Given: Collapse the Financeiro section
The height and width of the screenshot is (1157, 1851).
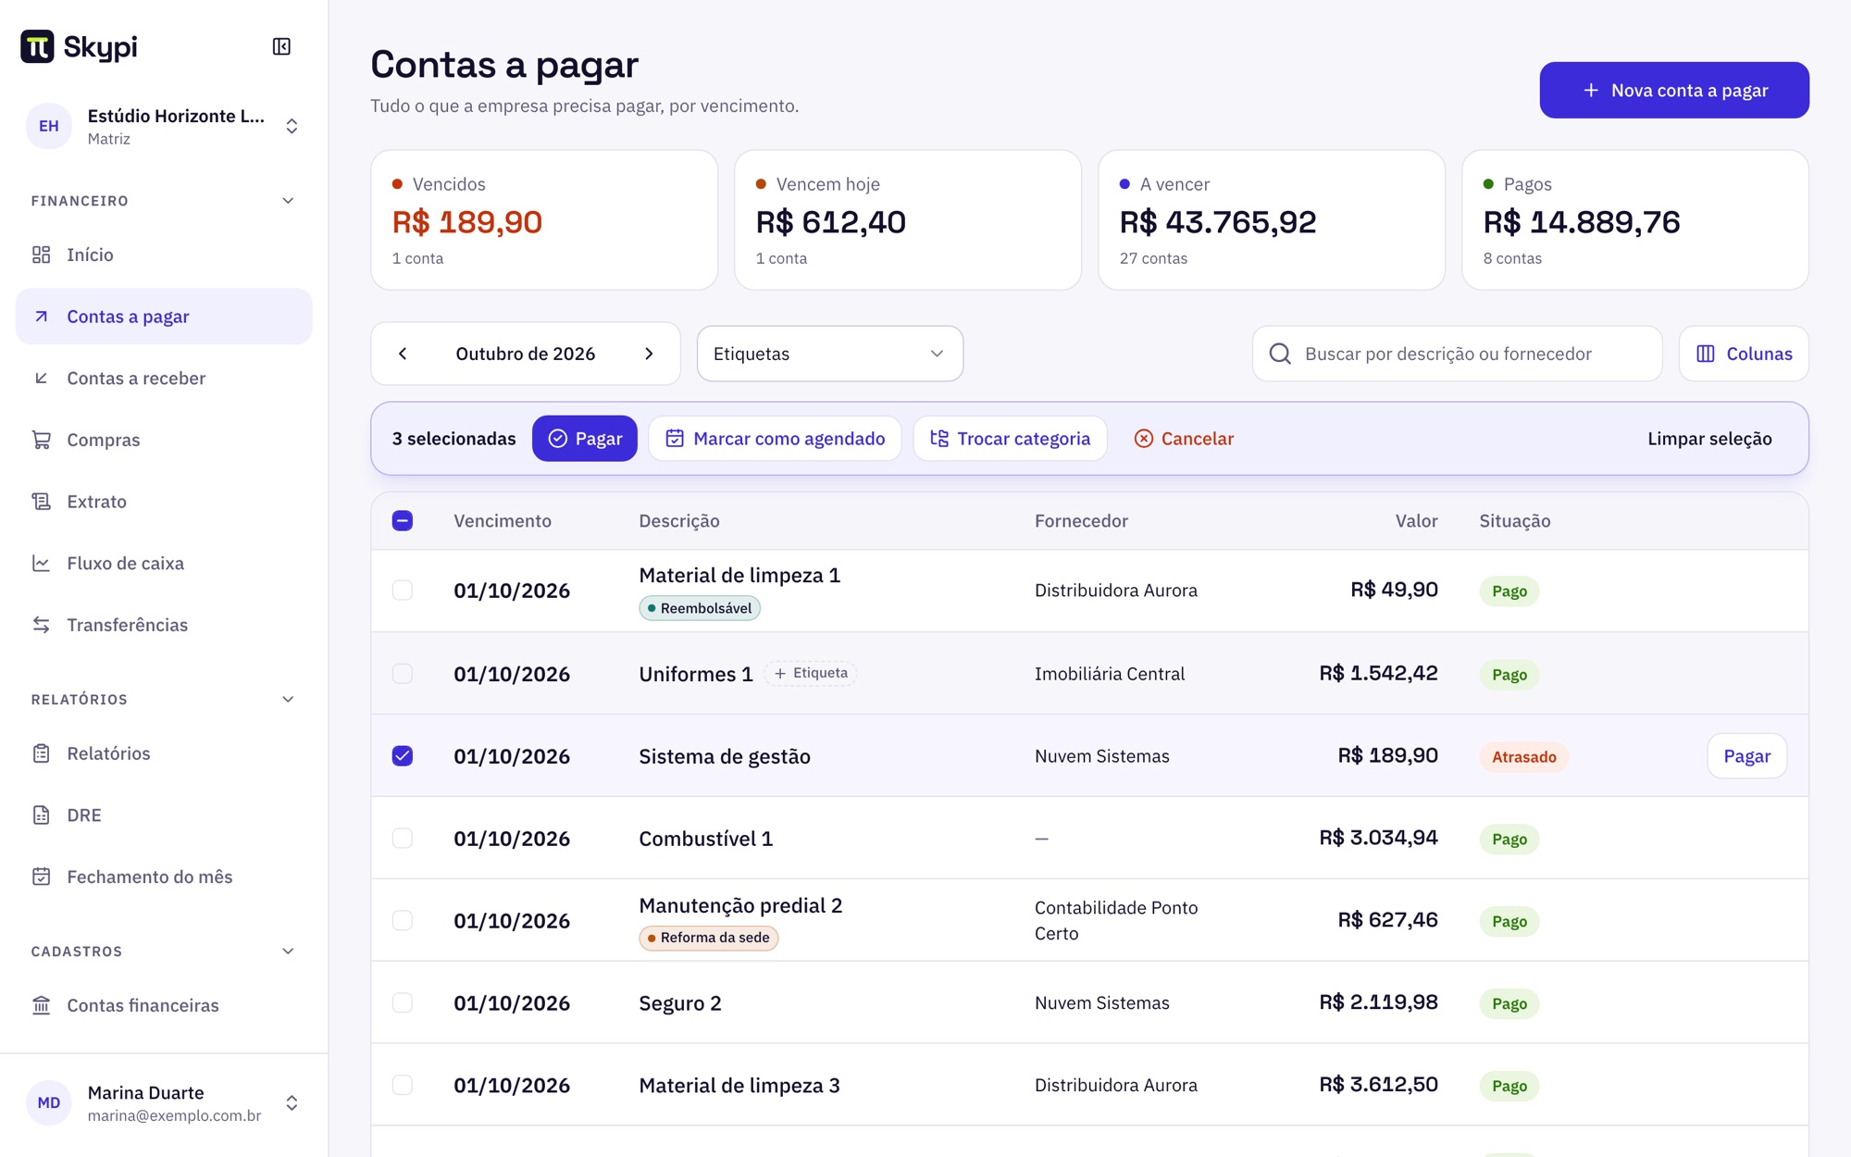Looking at the screenshot, I should [288, 201].
